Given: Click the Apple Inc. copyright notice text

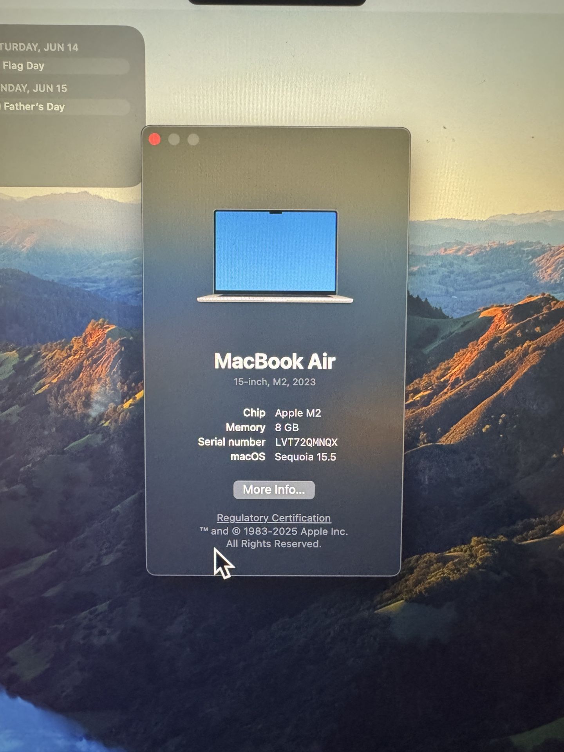Looking at the screenshot, I should [x=273, y=531].
